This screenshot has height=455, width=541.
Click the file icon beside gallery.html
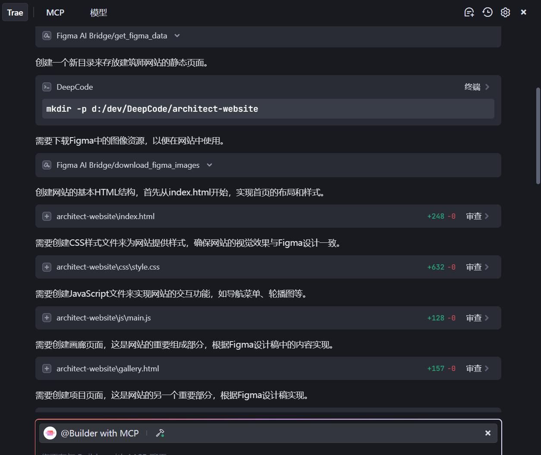[x=47, y=368]
